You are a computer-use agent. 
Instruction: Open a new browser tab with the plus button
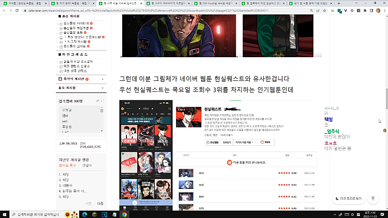[x=339, y=3]
